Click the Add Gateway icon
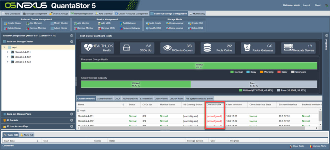The image size is (330, 150). [x=121, y=23]
